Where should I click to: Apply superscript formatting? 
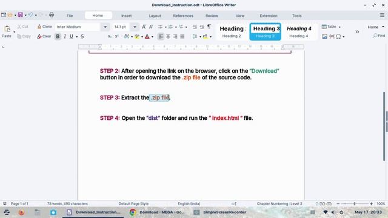[x=117, y=36]
